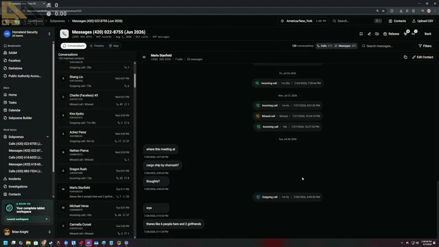Click the phone icon beside Messages title
The width and height of the screenshot is (439, 247).
tap(64, 34)
